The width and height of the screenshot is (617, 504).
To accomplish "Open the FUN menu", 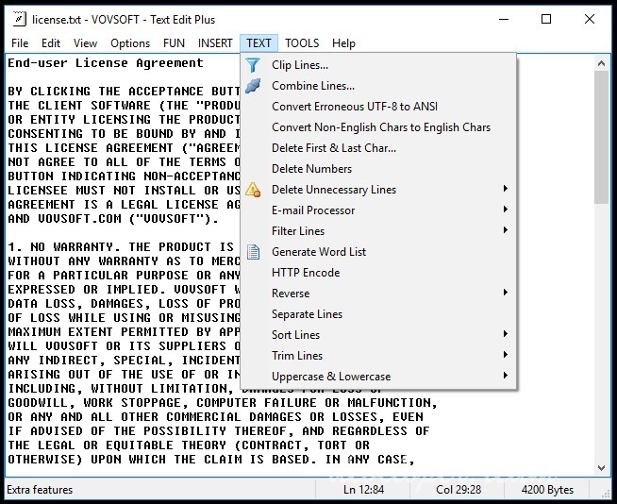I will tap(174, 42).
